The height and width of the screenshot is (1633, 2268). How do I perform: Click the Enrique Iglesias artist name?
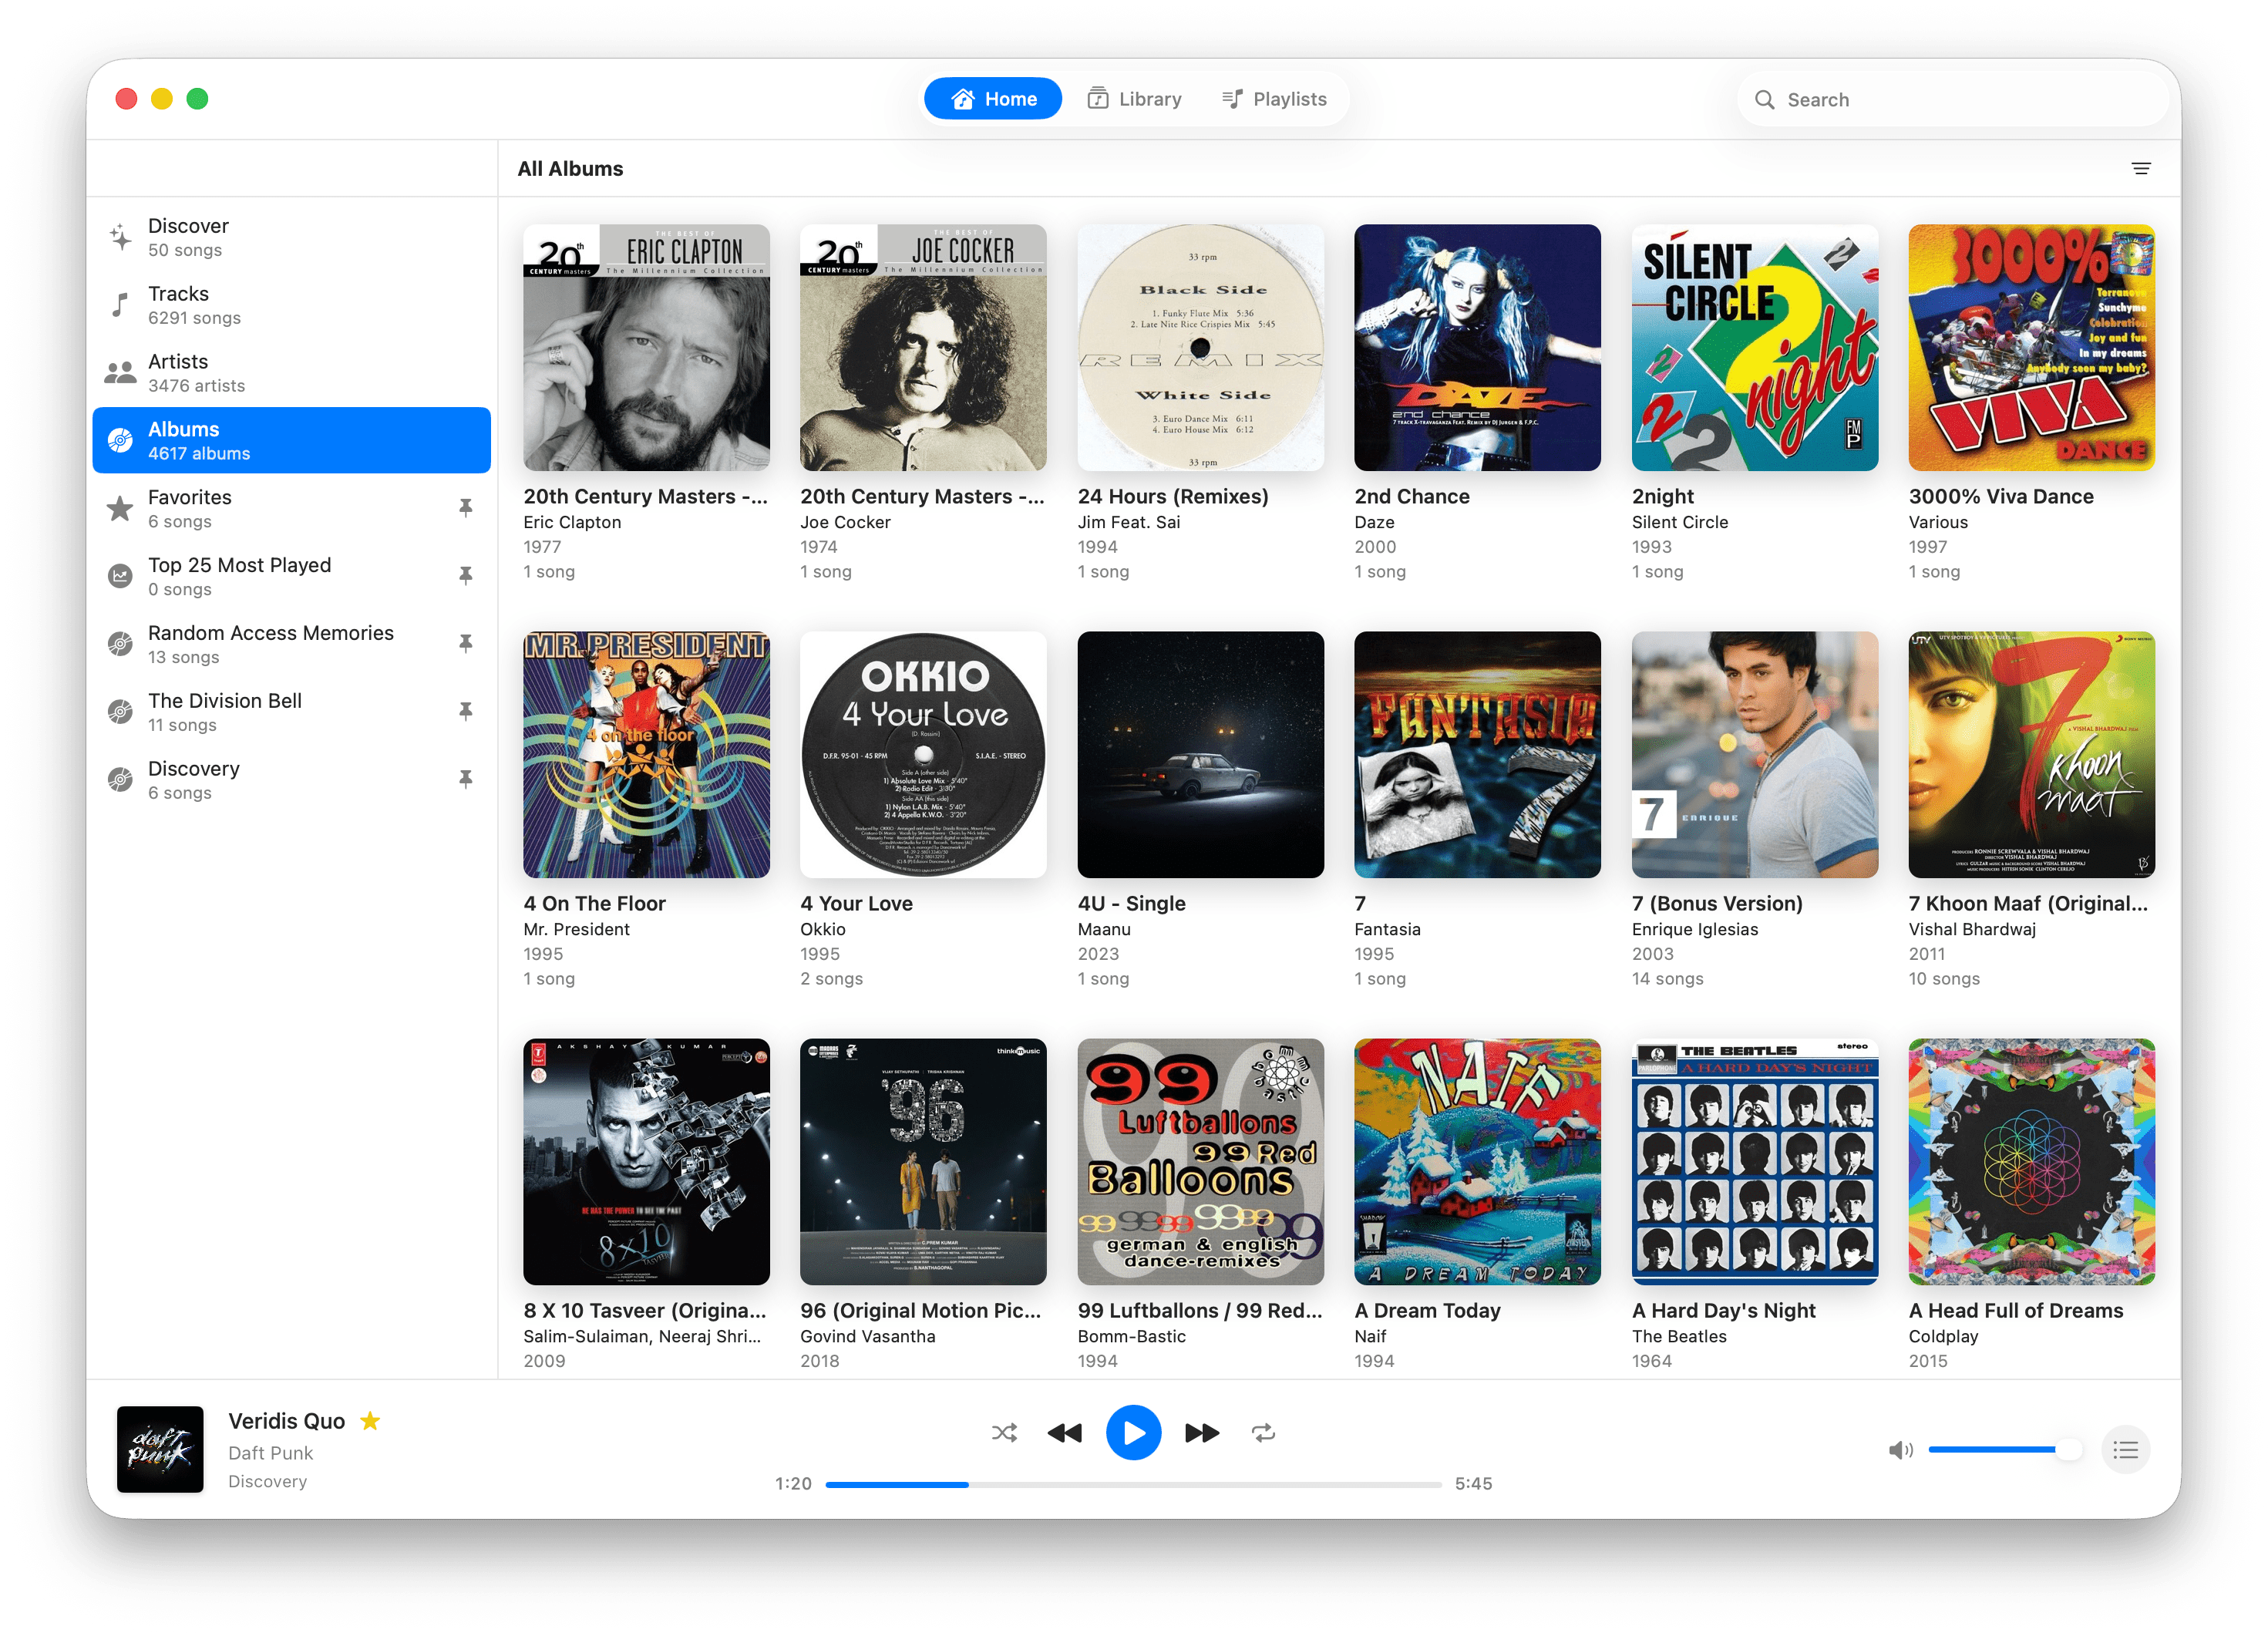[x=1694, y=929]
